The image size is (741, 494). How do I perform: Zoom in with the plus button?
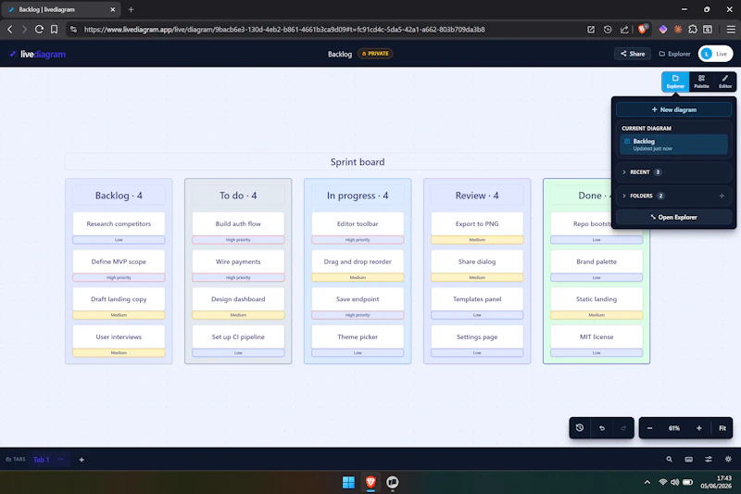click(699, 428)
